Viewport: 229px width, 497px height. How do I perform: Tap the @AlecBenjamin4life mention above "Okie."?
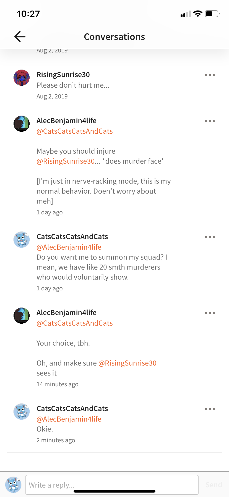point(69,419)
